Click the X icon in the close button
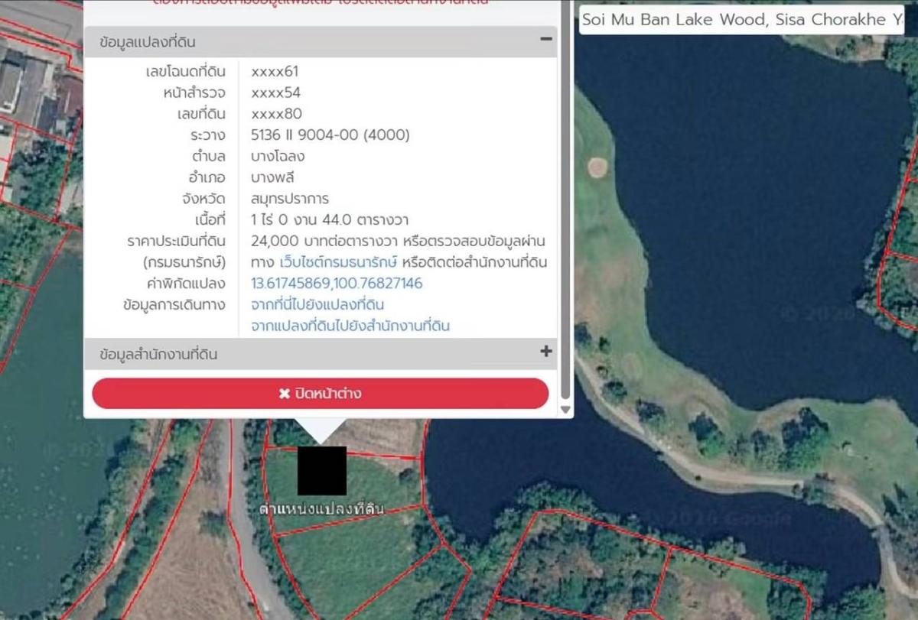Viewport: 918px width, 620px height. 285,394
